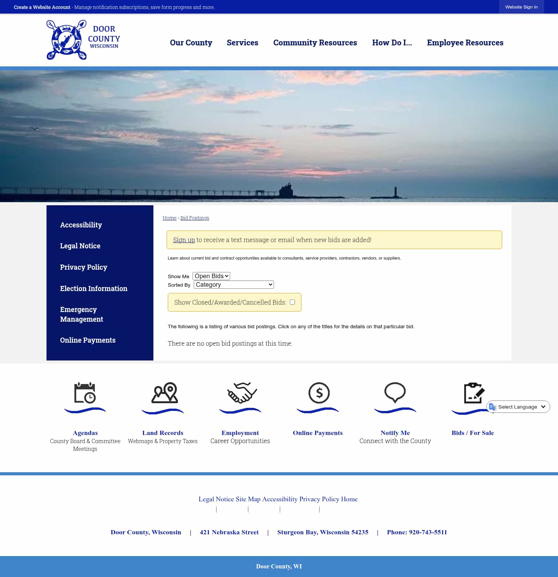Click the footer Legal Notice link

[216, 499]
